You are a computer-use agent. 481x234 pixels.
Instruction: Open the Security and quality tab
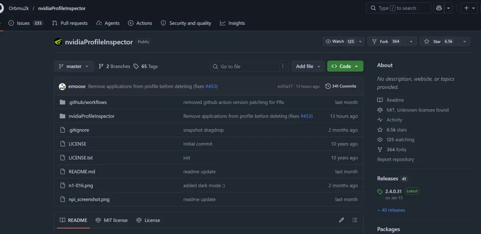[186, 23]
